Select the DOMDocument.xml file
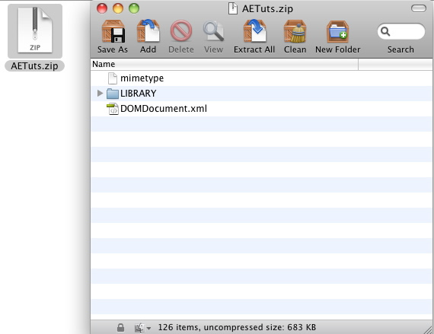This screenshot has height=334, width=434. [261, 109]
